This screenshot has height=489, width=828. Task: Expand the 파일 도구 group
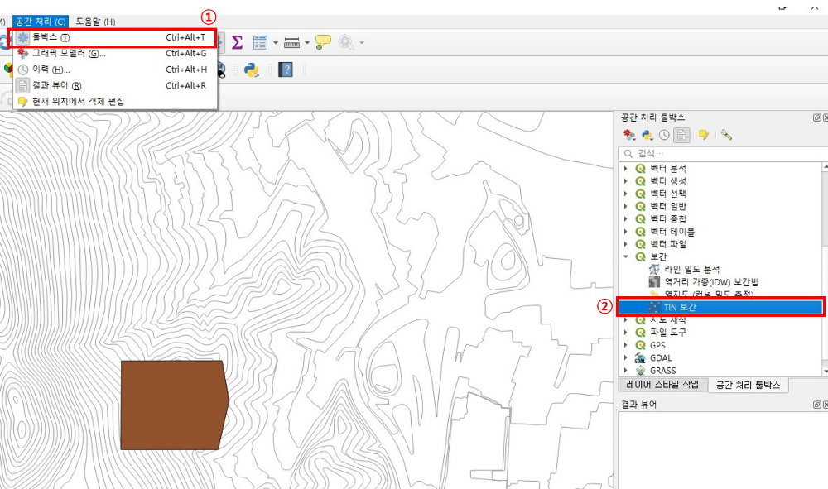pos(626,333)
